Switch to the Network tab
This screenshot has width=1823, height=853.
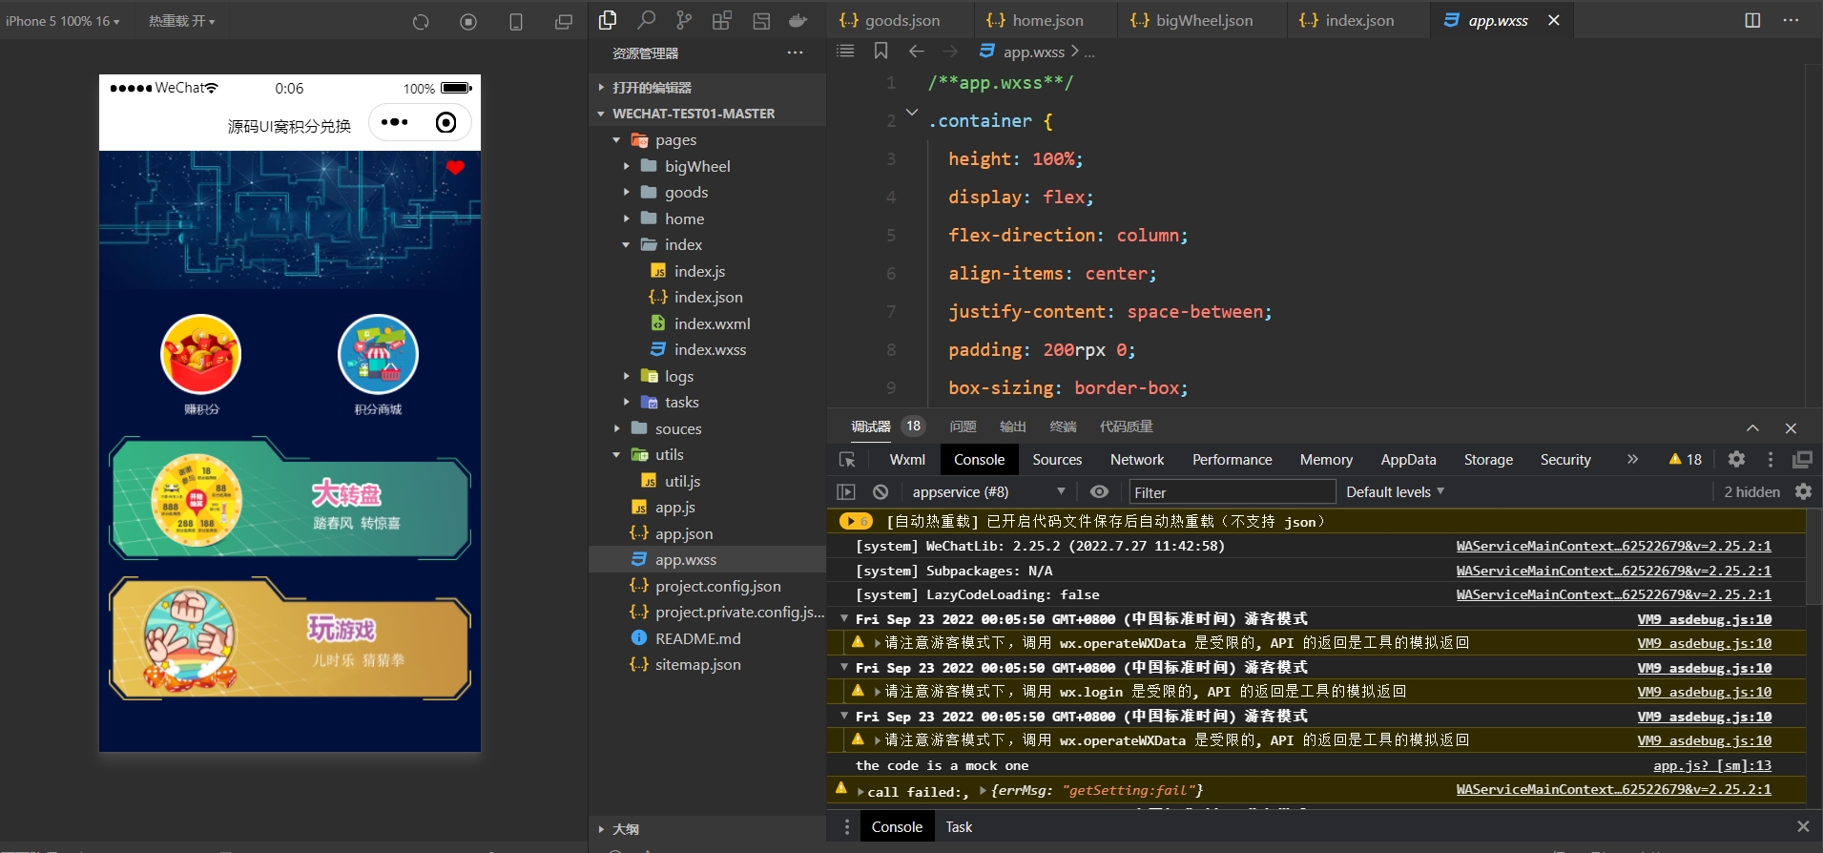(x=1137, y=460)
